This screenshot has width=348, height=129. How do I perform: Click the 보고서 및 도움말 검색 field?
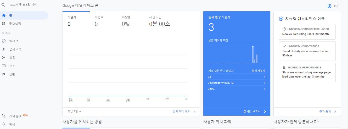coord(24,5)
